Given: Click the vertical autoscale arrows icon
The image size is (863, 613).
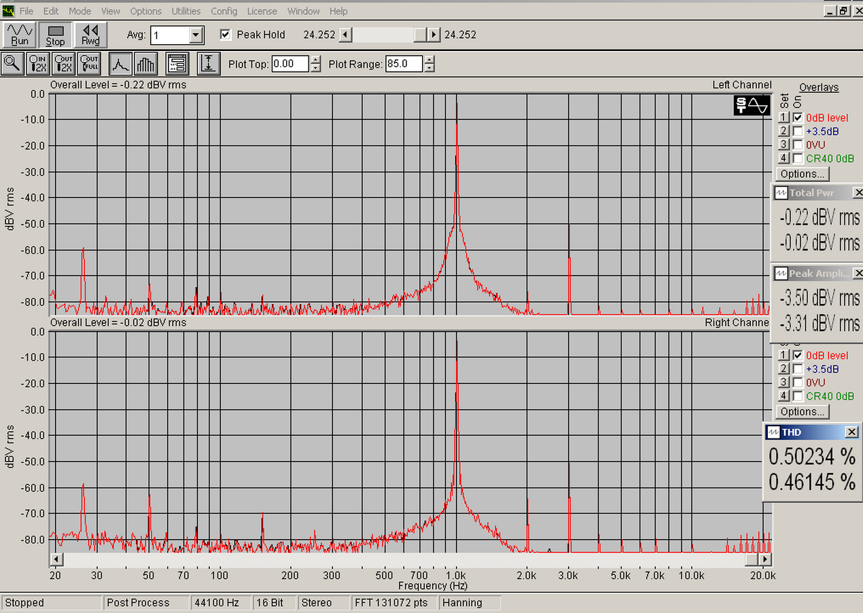Looking at the screenshot, I should point(209,63).
